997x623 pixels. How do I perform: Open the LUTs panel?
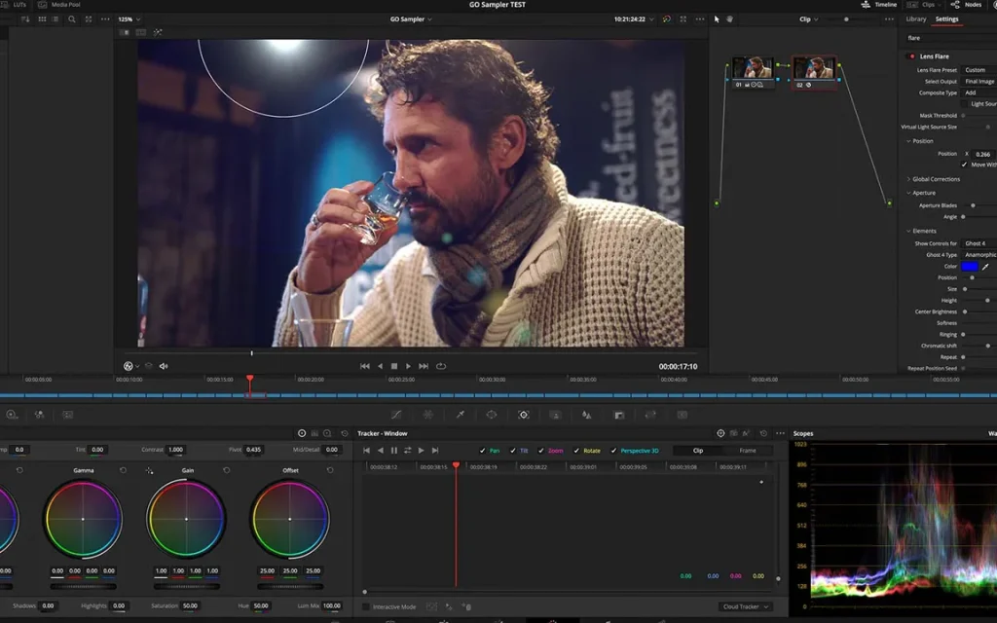pos(15,5)
